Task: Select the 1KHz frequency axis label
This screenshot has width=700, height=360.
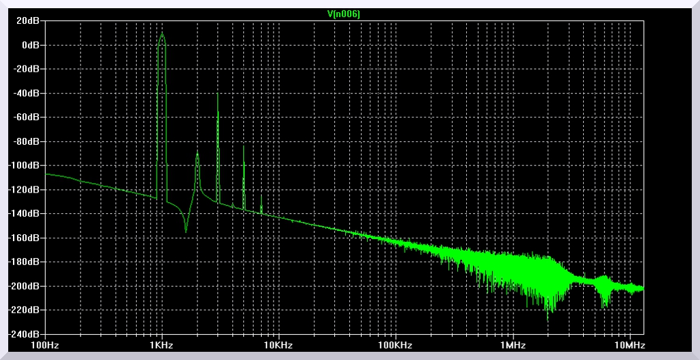Action: pos(161,345)
